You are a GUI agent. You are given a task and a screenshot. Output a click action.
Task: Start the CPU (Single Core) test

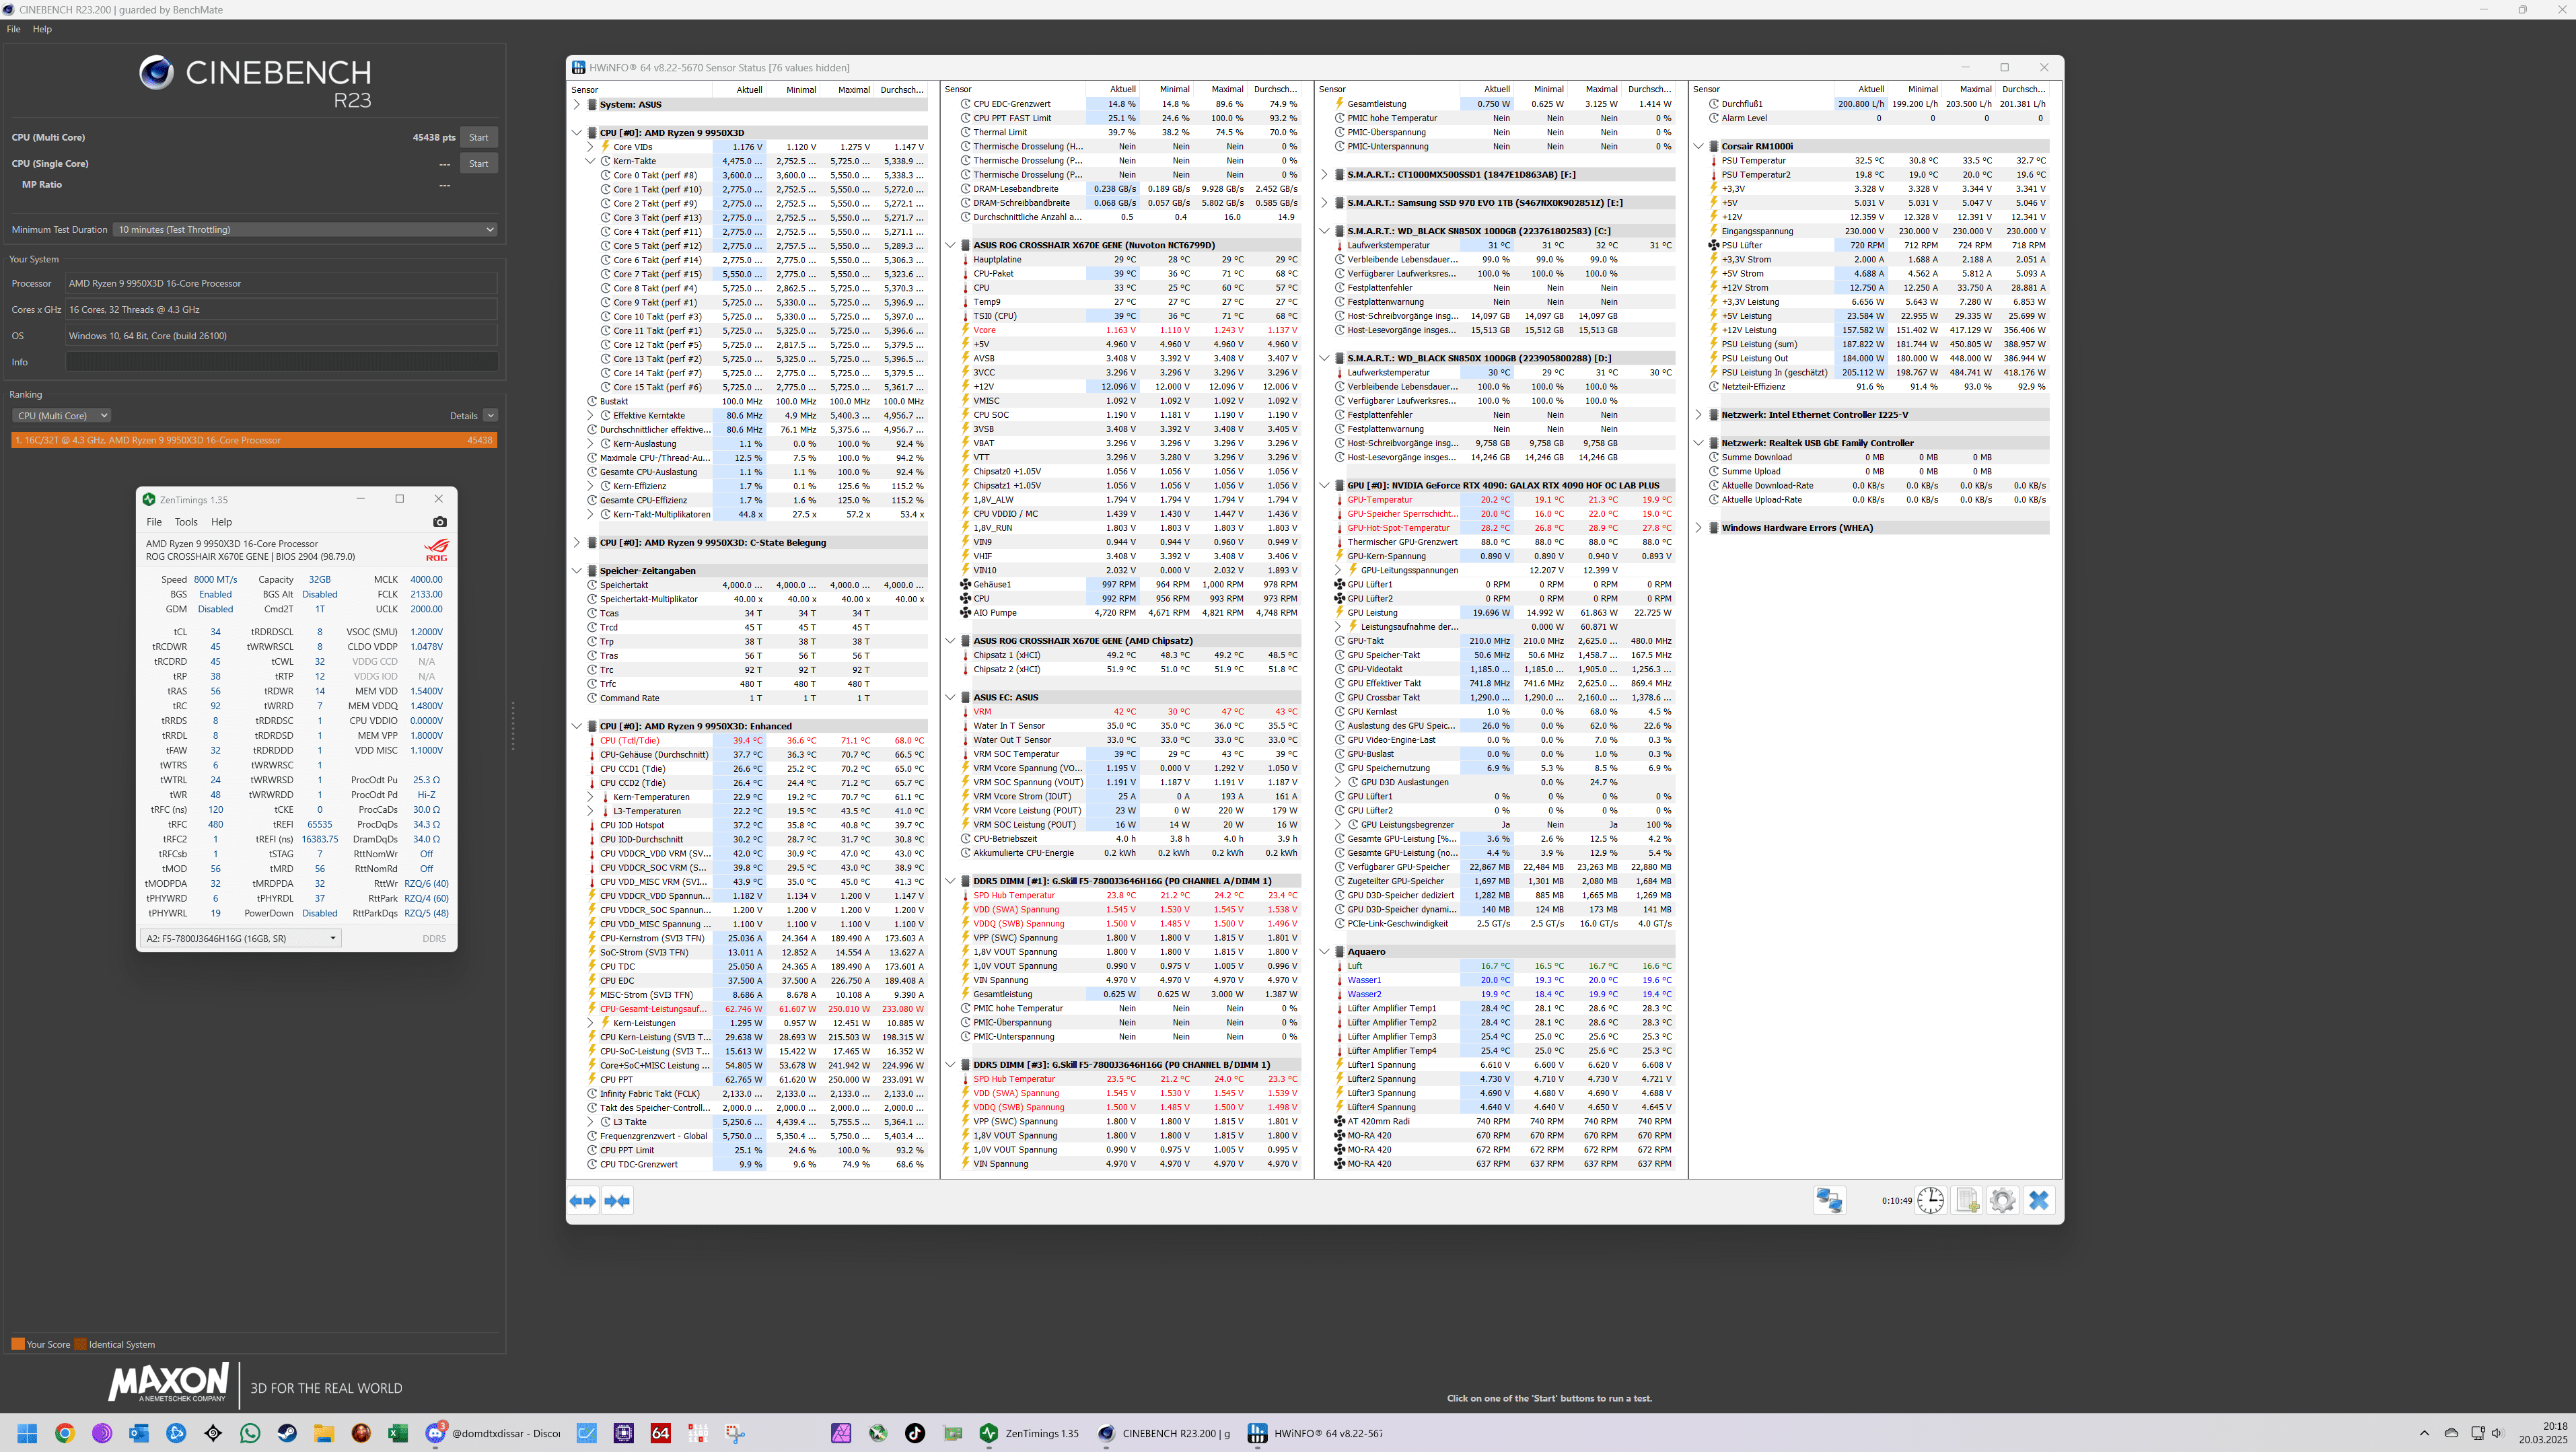(478, 164)
